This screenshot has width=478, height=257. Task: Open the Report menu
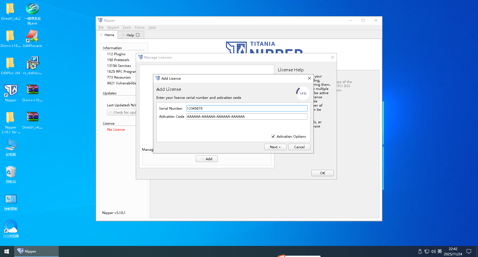click(113, 27)
